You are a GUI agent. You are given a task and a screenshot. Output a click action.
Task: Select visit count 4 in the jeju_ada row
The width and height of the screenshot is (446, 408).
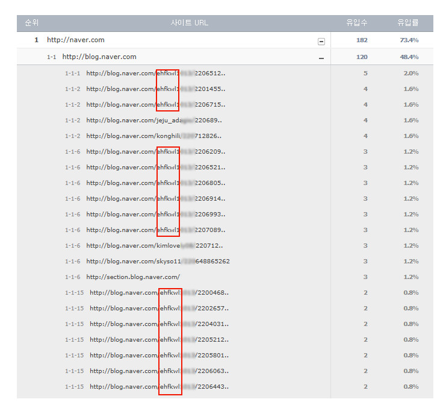pos(365,120)
